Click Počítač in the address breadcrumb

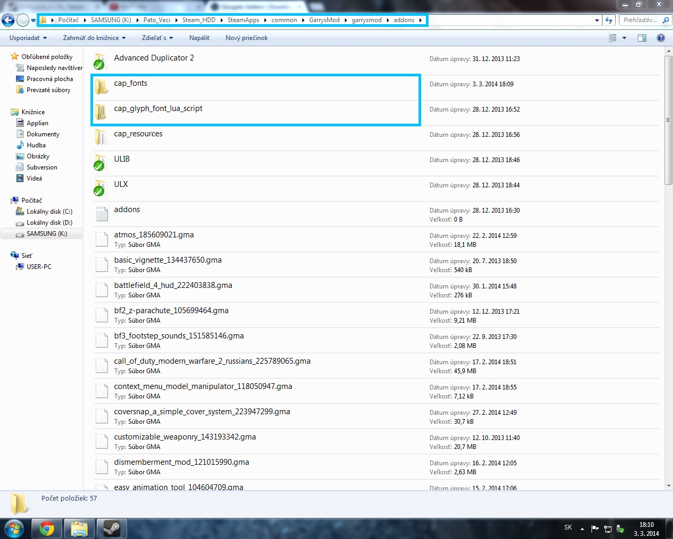tap(68, 20)
